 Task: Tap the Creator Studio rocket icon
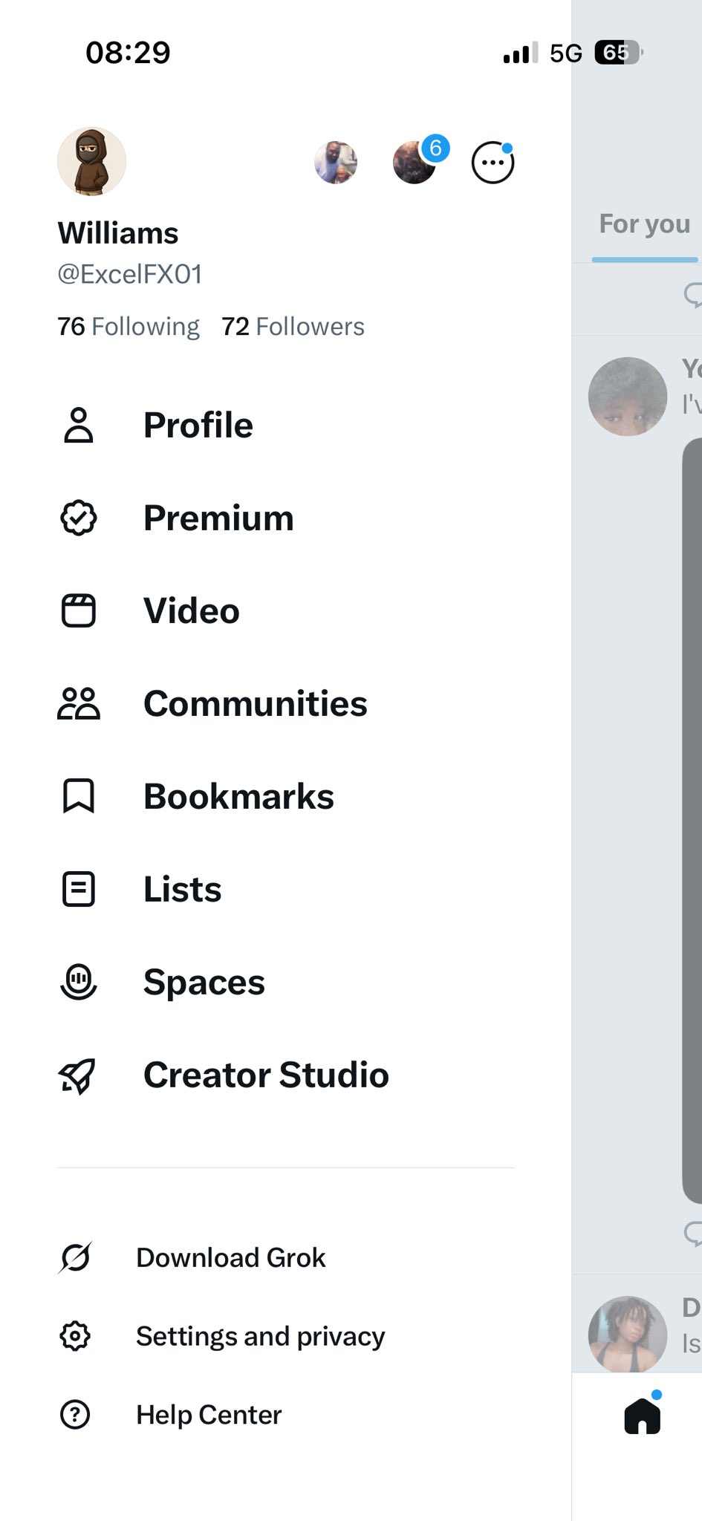pyautogui.click(x=77, y=1075)
